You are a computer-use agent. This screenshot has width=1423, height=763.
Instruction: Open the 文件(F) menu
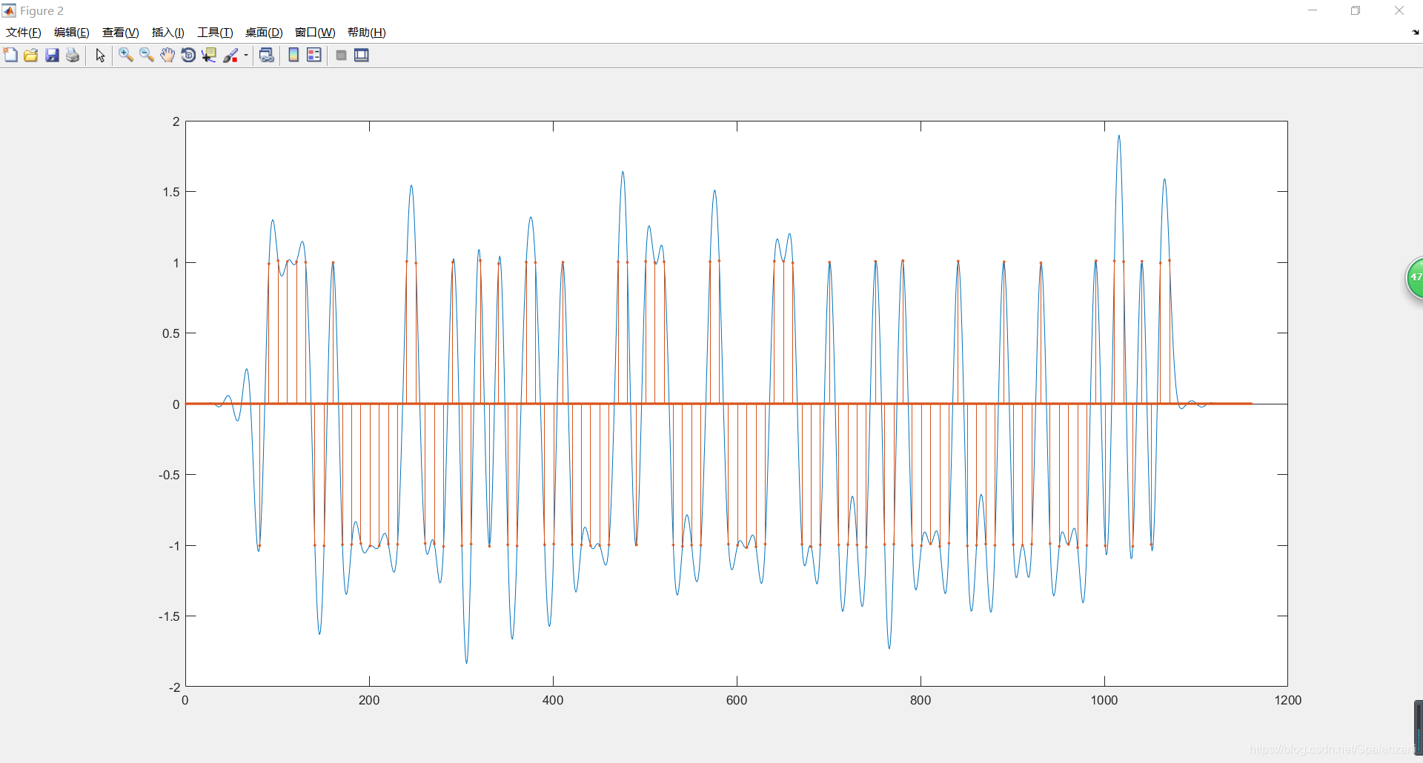pos(24,33)
